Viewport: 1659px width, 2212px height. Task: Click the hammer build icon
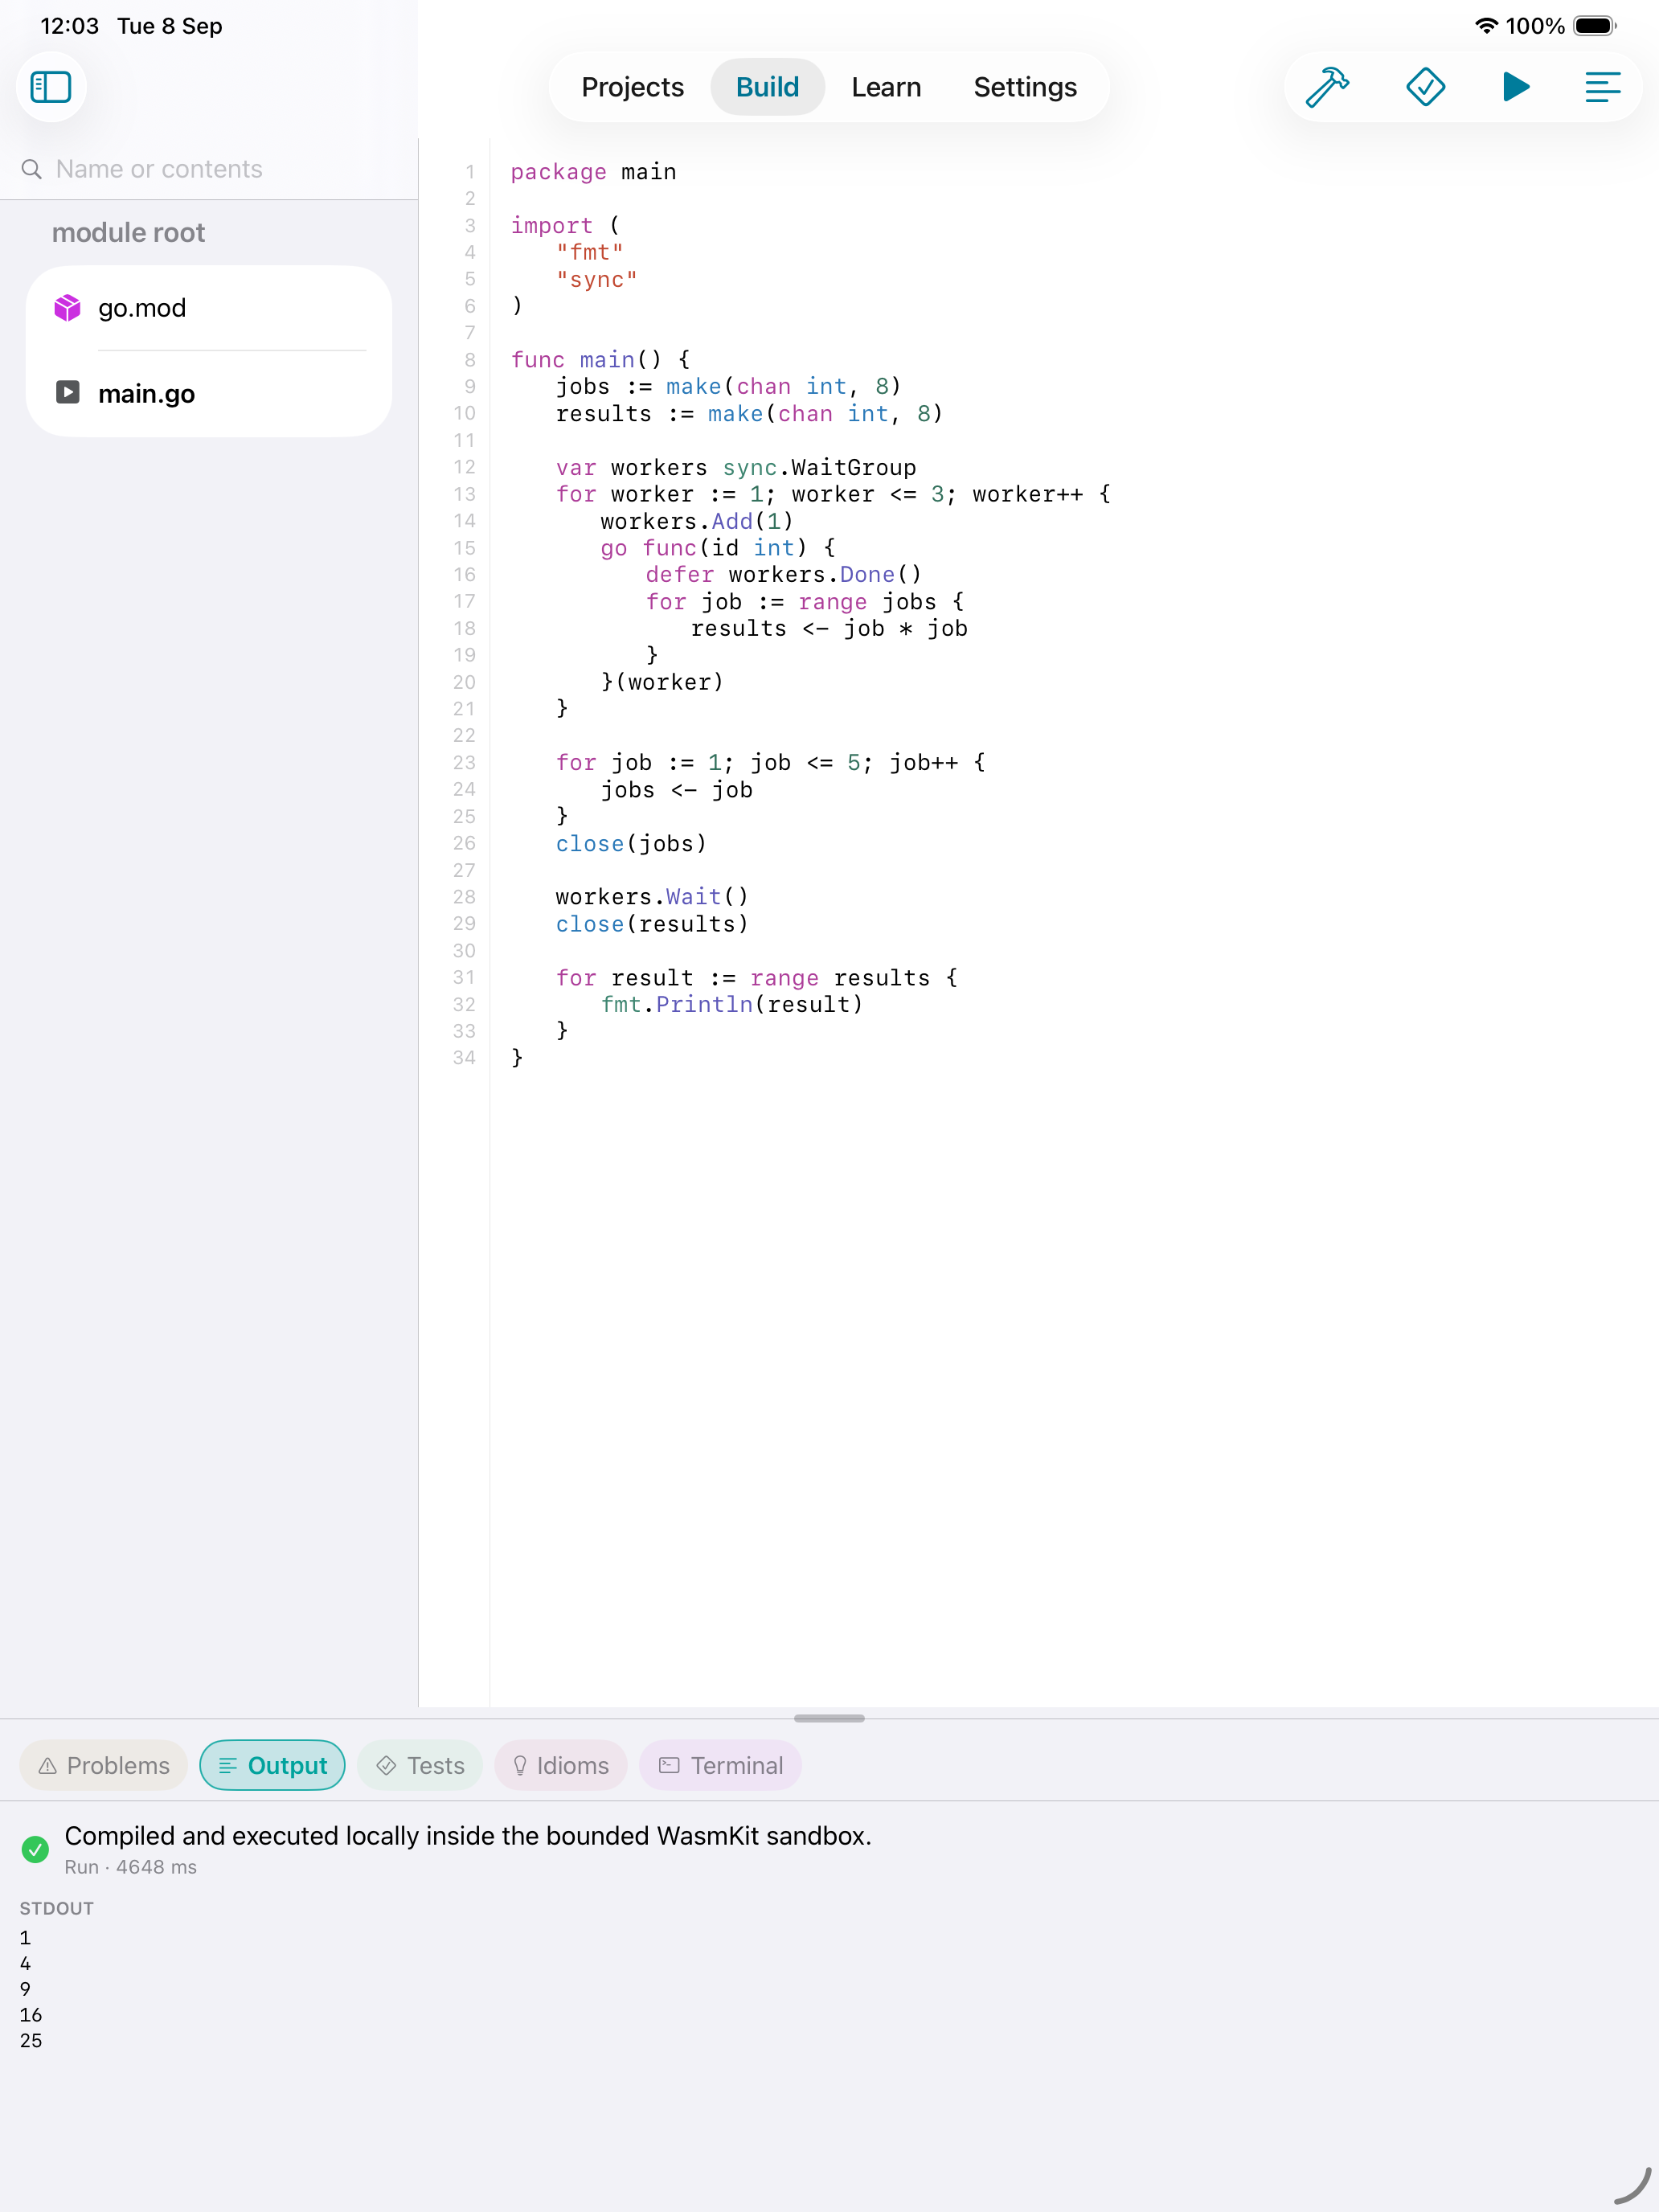[1328, 87]
